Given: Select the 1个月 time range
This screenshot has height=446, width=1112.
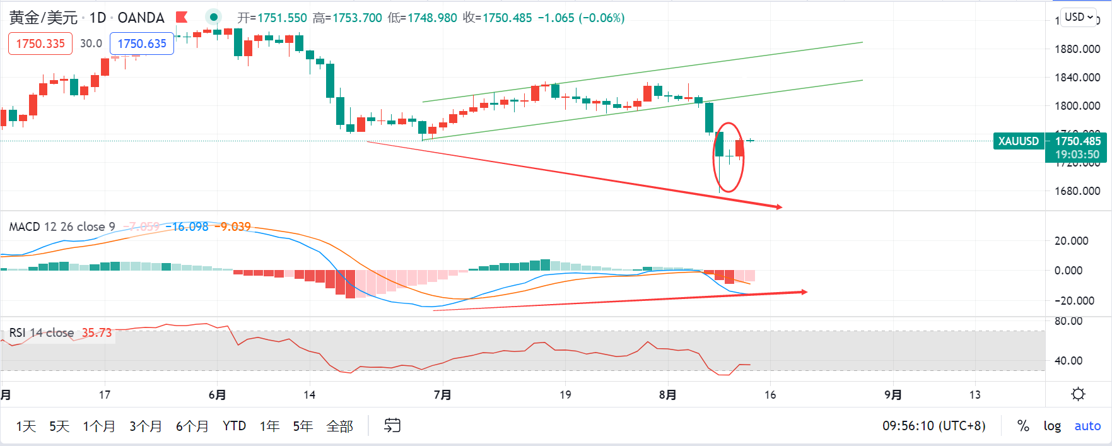Looking at the screenshot, I should point(99,426).
